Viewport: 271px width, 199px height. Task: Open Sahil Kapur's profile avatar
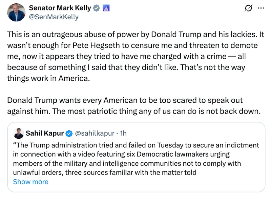pyautogui.click(x=19, y=134)
